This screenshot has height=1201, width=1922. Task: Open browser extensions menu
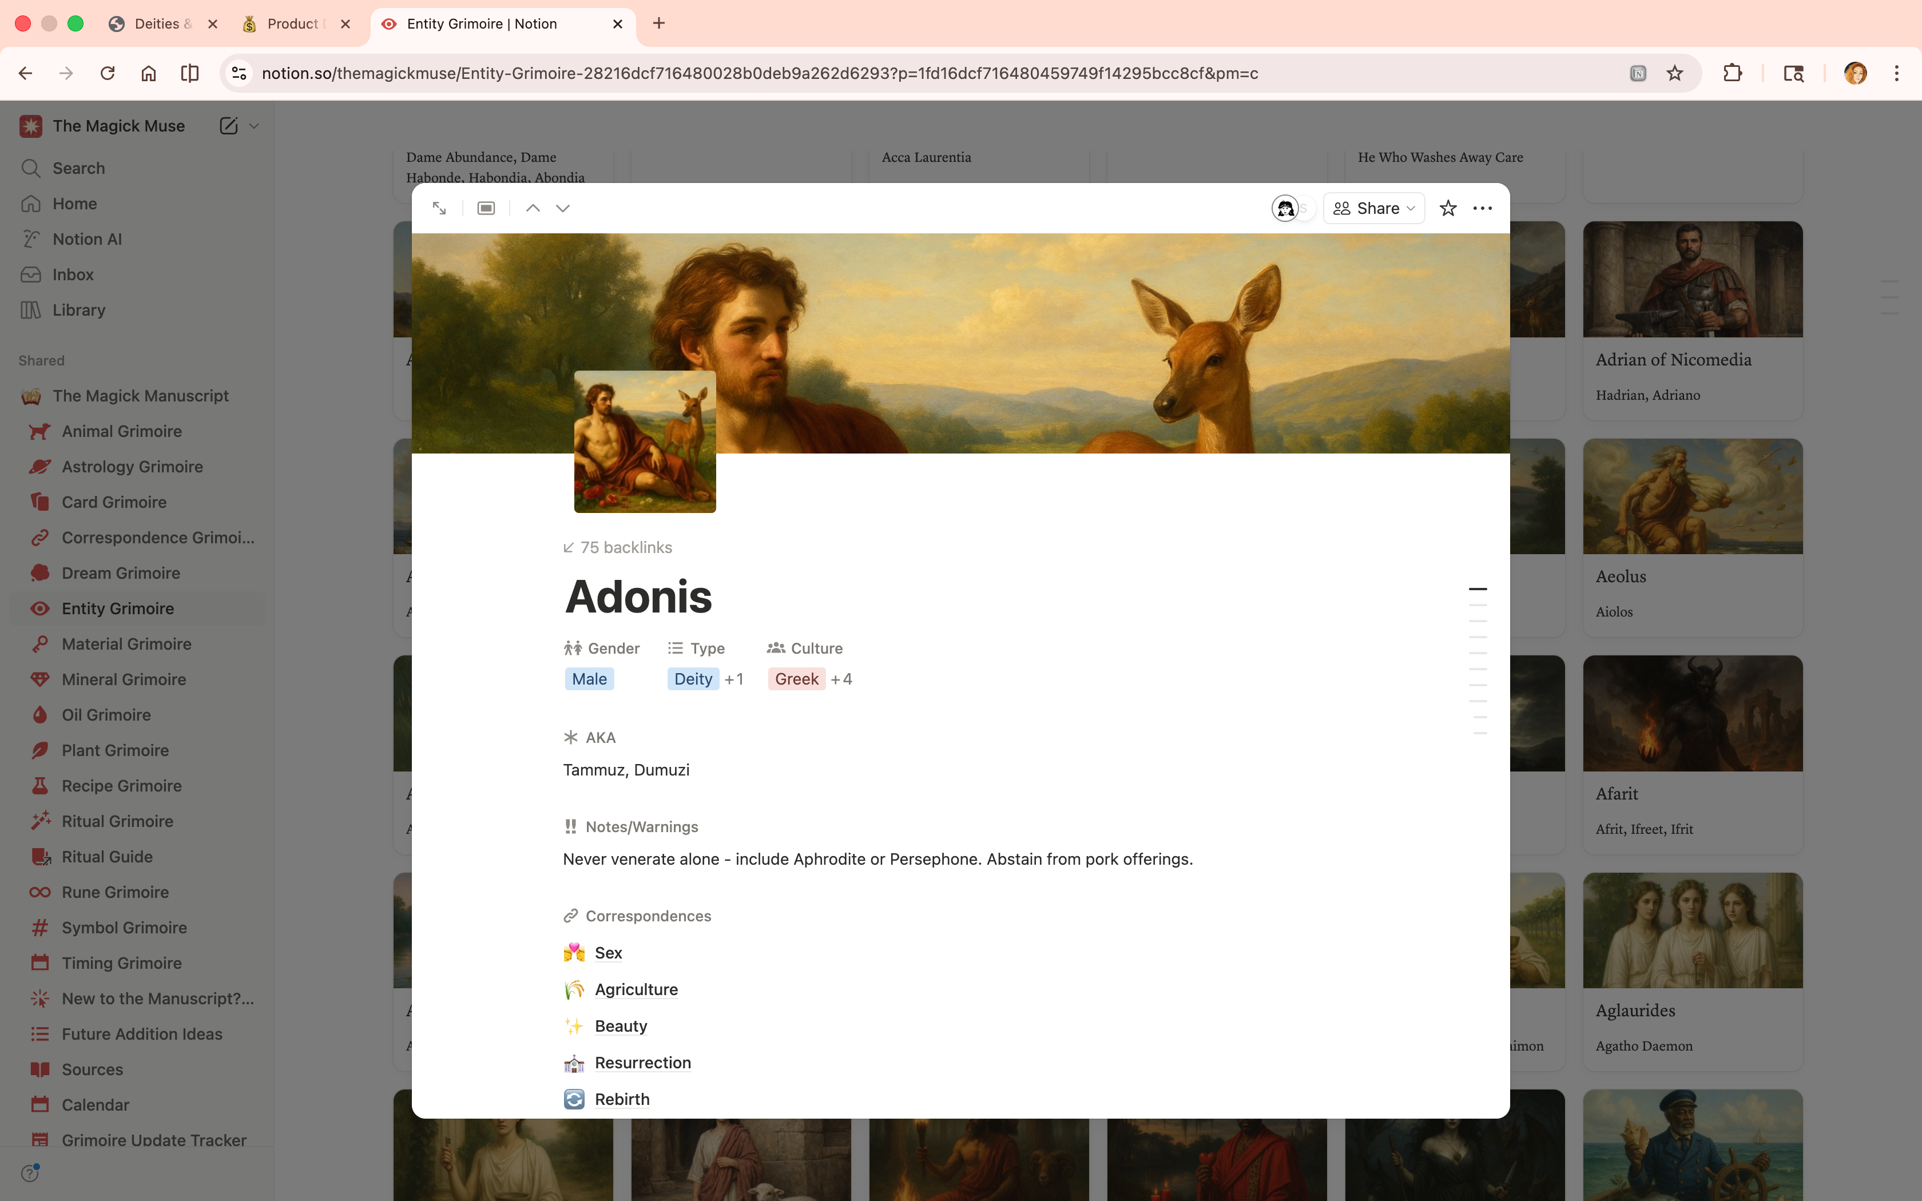1733,73
